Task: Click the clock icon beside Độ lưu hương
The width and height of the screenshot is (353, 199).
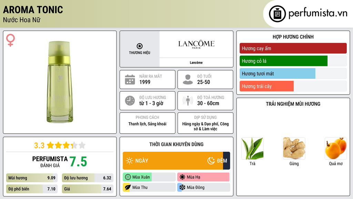Action: point(130,101)
